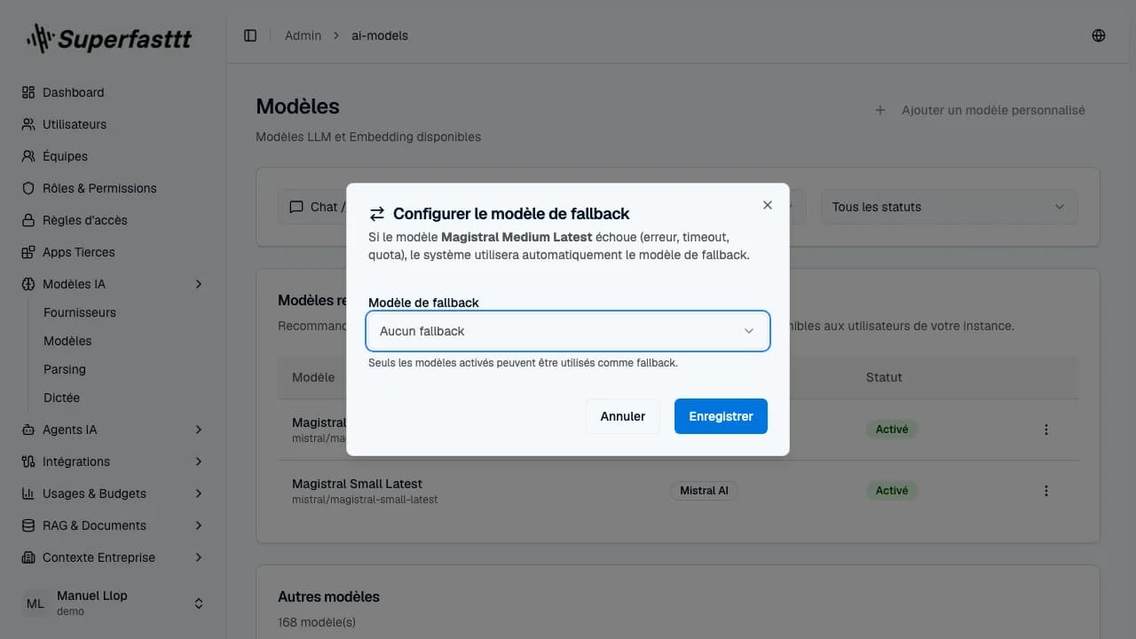Click the ML user avatar

[35, 603]
